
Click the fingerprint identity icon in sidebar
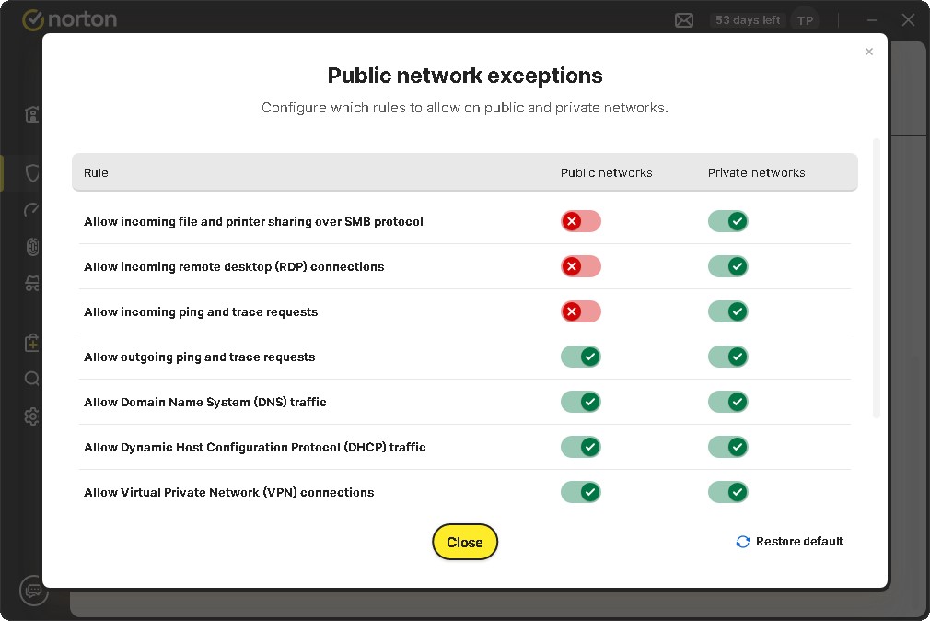(32, 247)
